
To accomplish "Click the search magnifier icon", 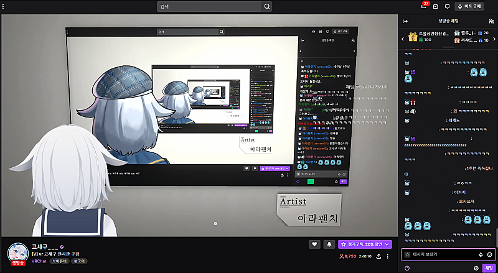I will [x=267, y=7].
